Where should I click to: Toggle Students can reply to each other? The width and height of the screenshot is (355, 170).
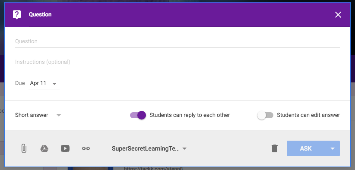pos(138,115)
